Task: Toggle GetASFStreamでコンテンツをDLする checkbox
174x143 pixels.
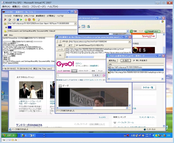Action: click(77, 45)
